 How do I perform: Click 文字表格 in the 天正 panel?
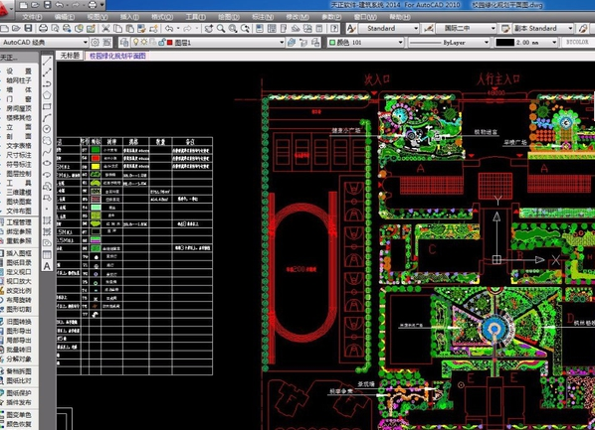(19, 145)
